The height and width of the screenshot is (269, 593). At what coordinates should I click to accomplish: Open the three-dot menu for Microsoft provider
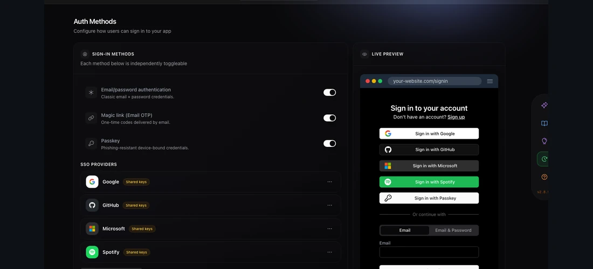point(329,229)
